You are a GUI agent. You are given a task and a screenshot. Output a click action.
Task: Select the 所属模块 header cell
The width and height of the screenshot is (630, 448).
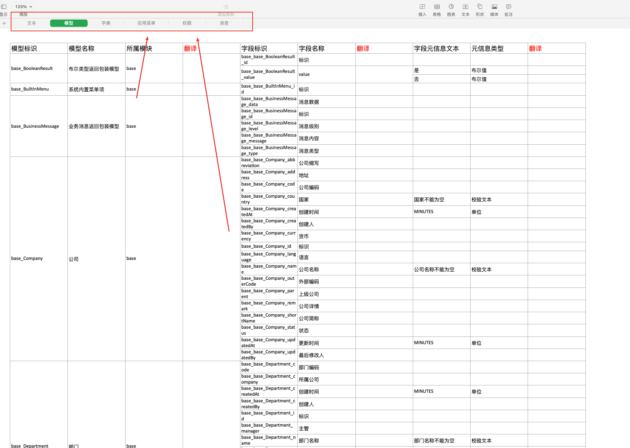154,48
